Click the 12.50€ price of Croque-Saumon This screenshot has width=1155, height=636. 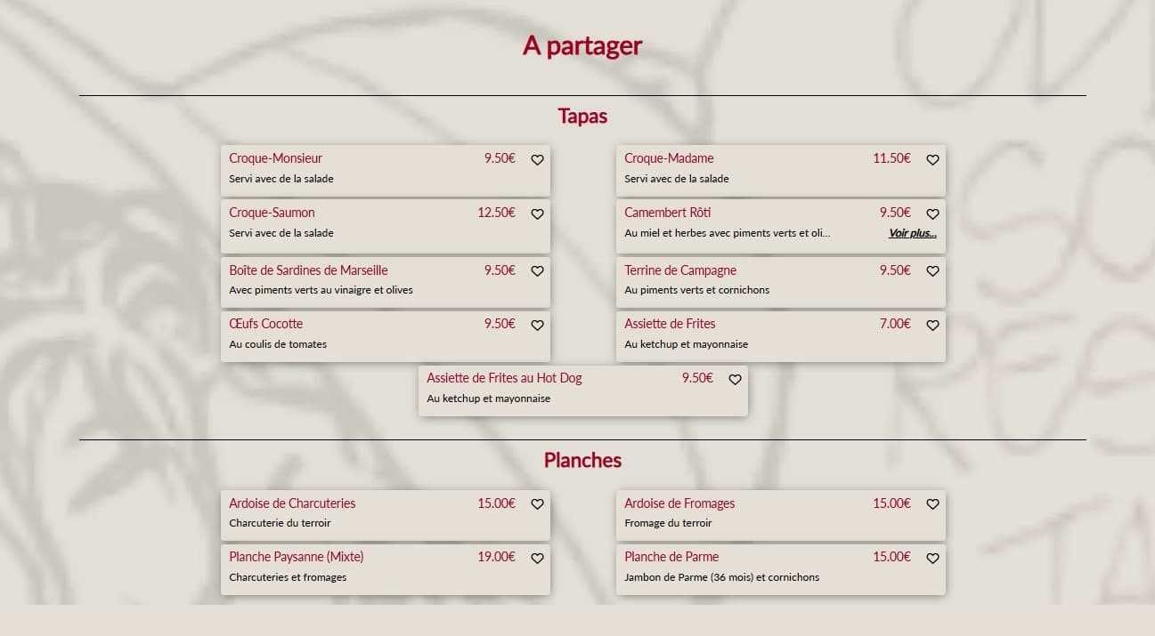496,213
